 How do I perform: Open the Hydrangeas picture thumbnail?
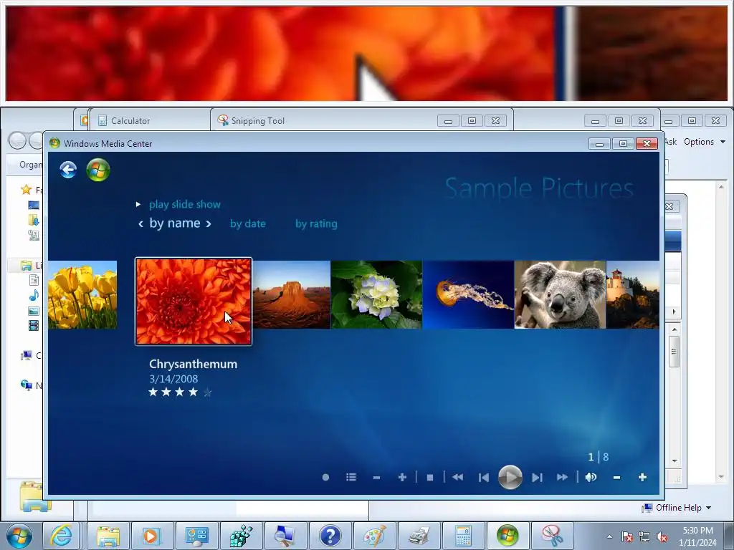376,294
